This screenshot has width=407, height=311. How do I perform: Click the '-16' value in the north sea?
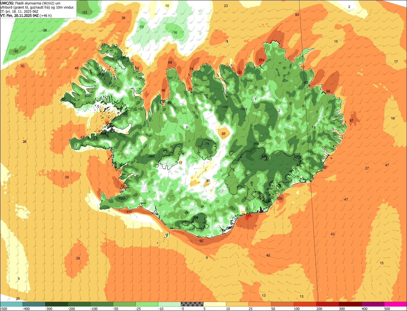[175, 32]
